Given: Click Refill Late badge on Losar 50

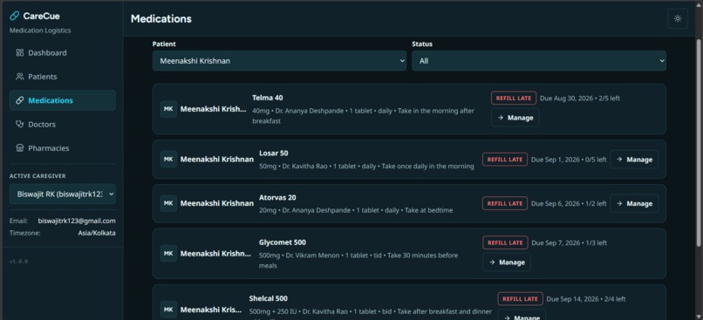Looking at the screenshot, I should [x=505, y=160].
